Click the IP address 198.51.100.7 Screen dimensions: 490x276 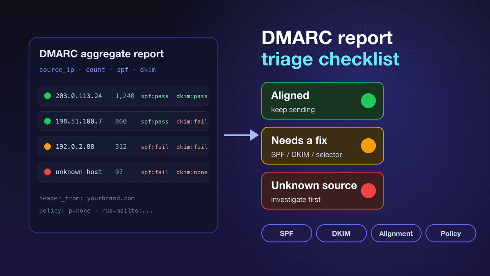pos(79,121)
